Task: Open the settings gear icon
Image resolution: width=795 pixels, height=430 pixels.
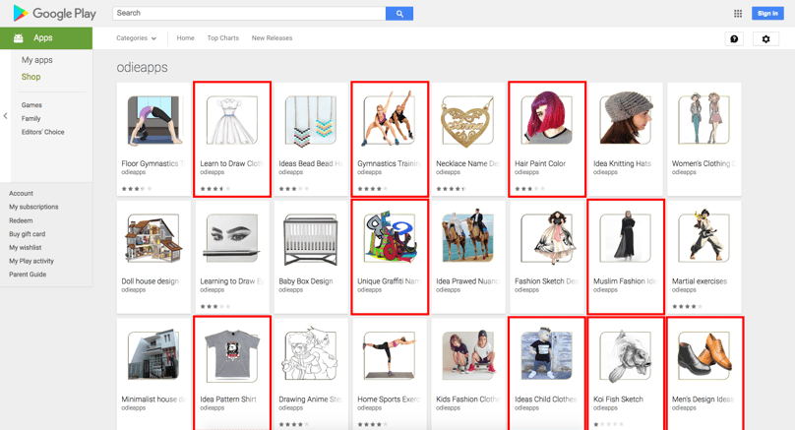Action: [x=766, y=39]
